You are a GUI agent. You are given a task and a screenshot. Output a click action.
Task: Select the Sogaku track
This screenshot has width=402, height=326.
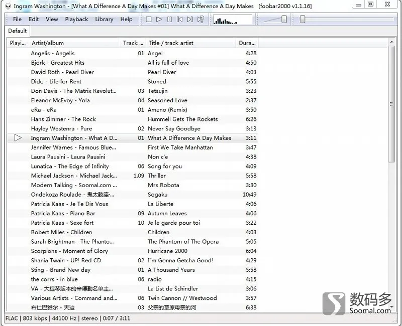click(x=133, y=195)
